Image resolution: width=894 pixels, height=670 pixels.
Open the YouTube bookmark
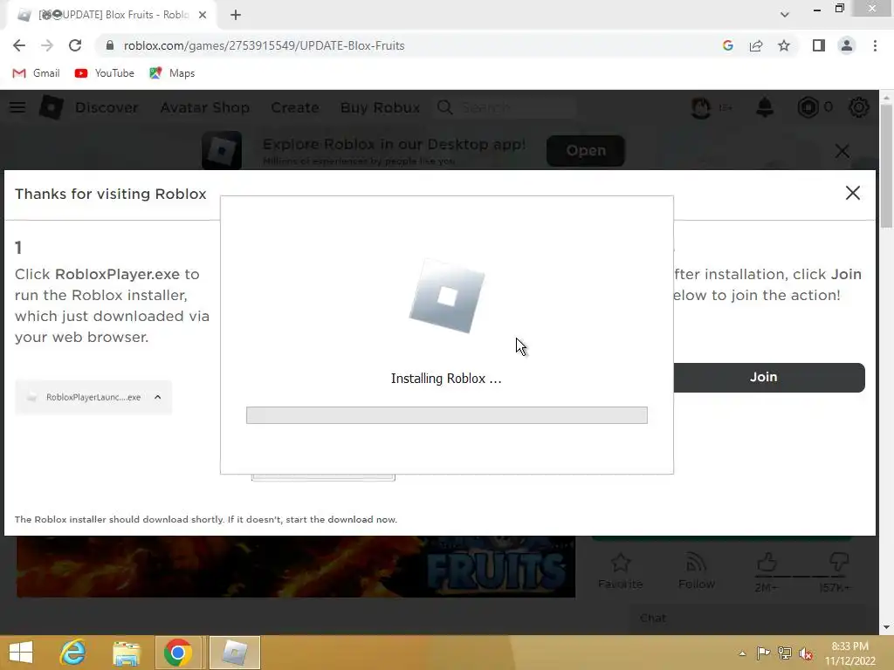(105, 73)
